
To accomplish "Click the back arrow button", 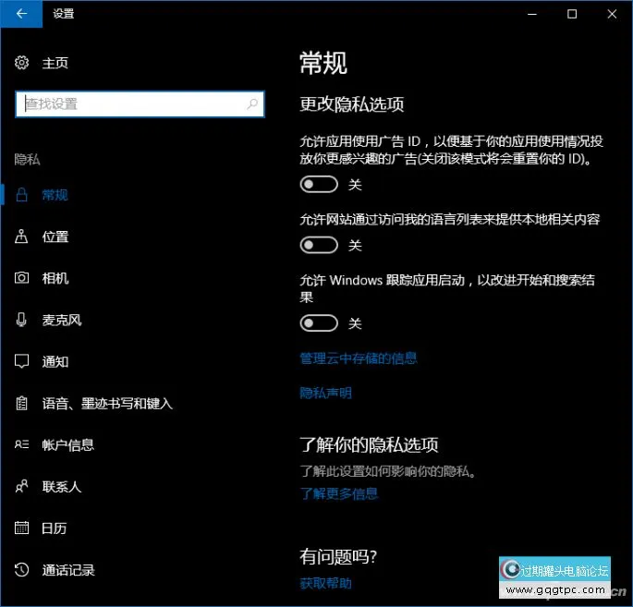I will [21, 14].
